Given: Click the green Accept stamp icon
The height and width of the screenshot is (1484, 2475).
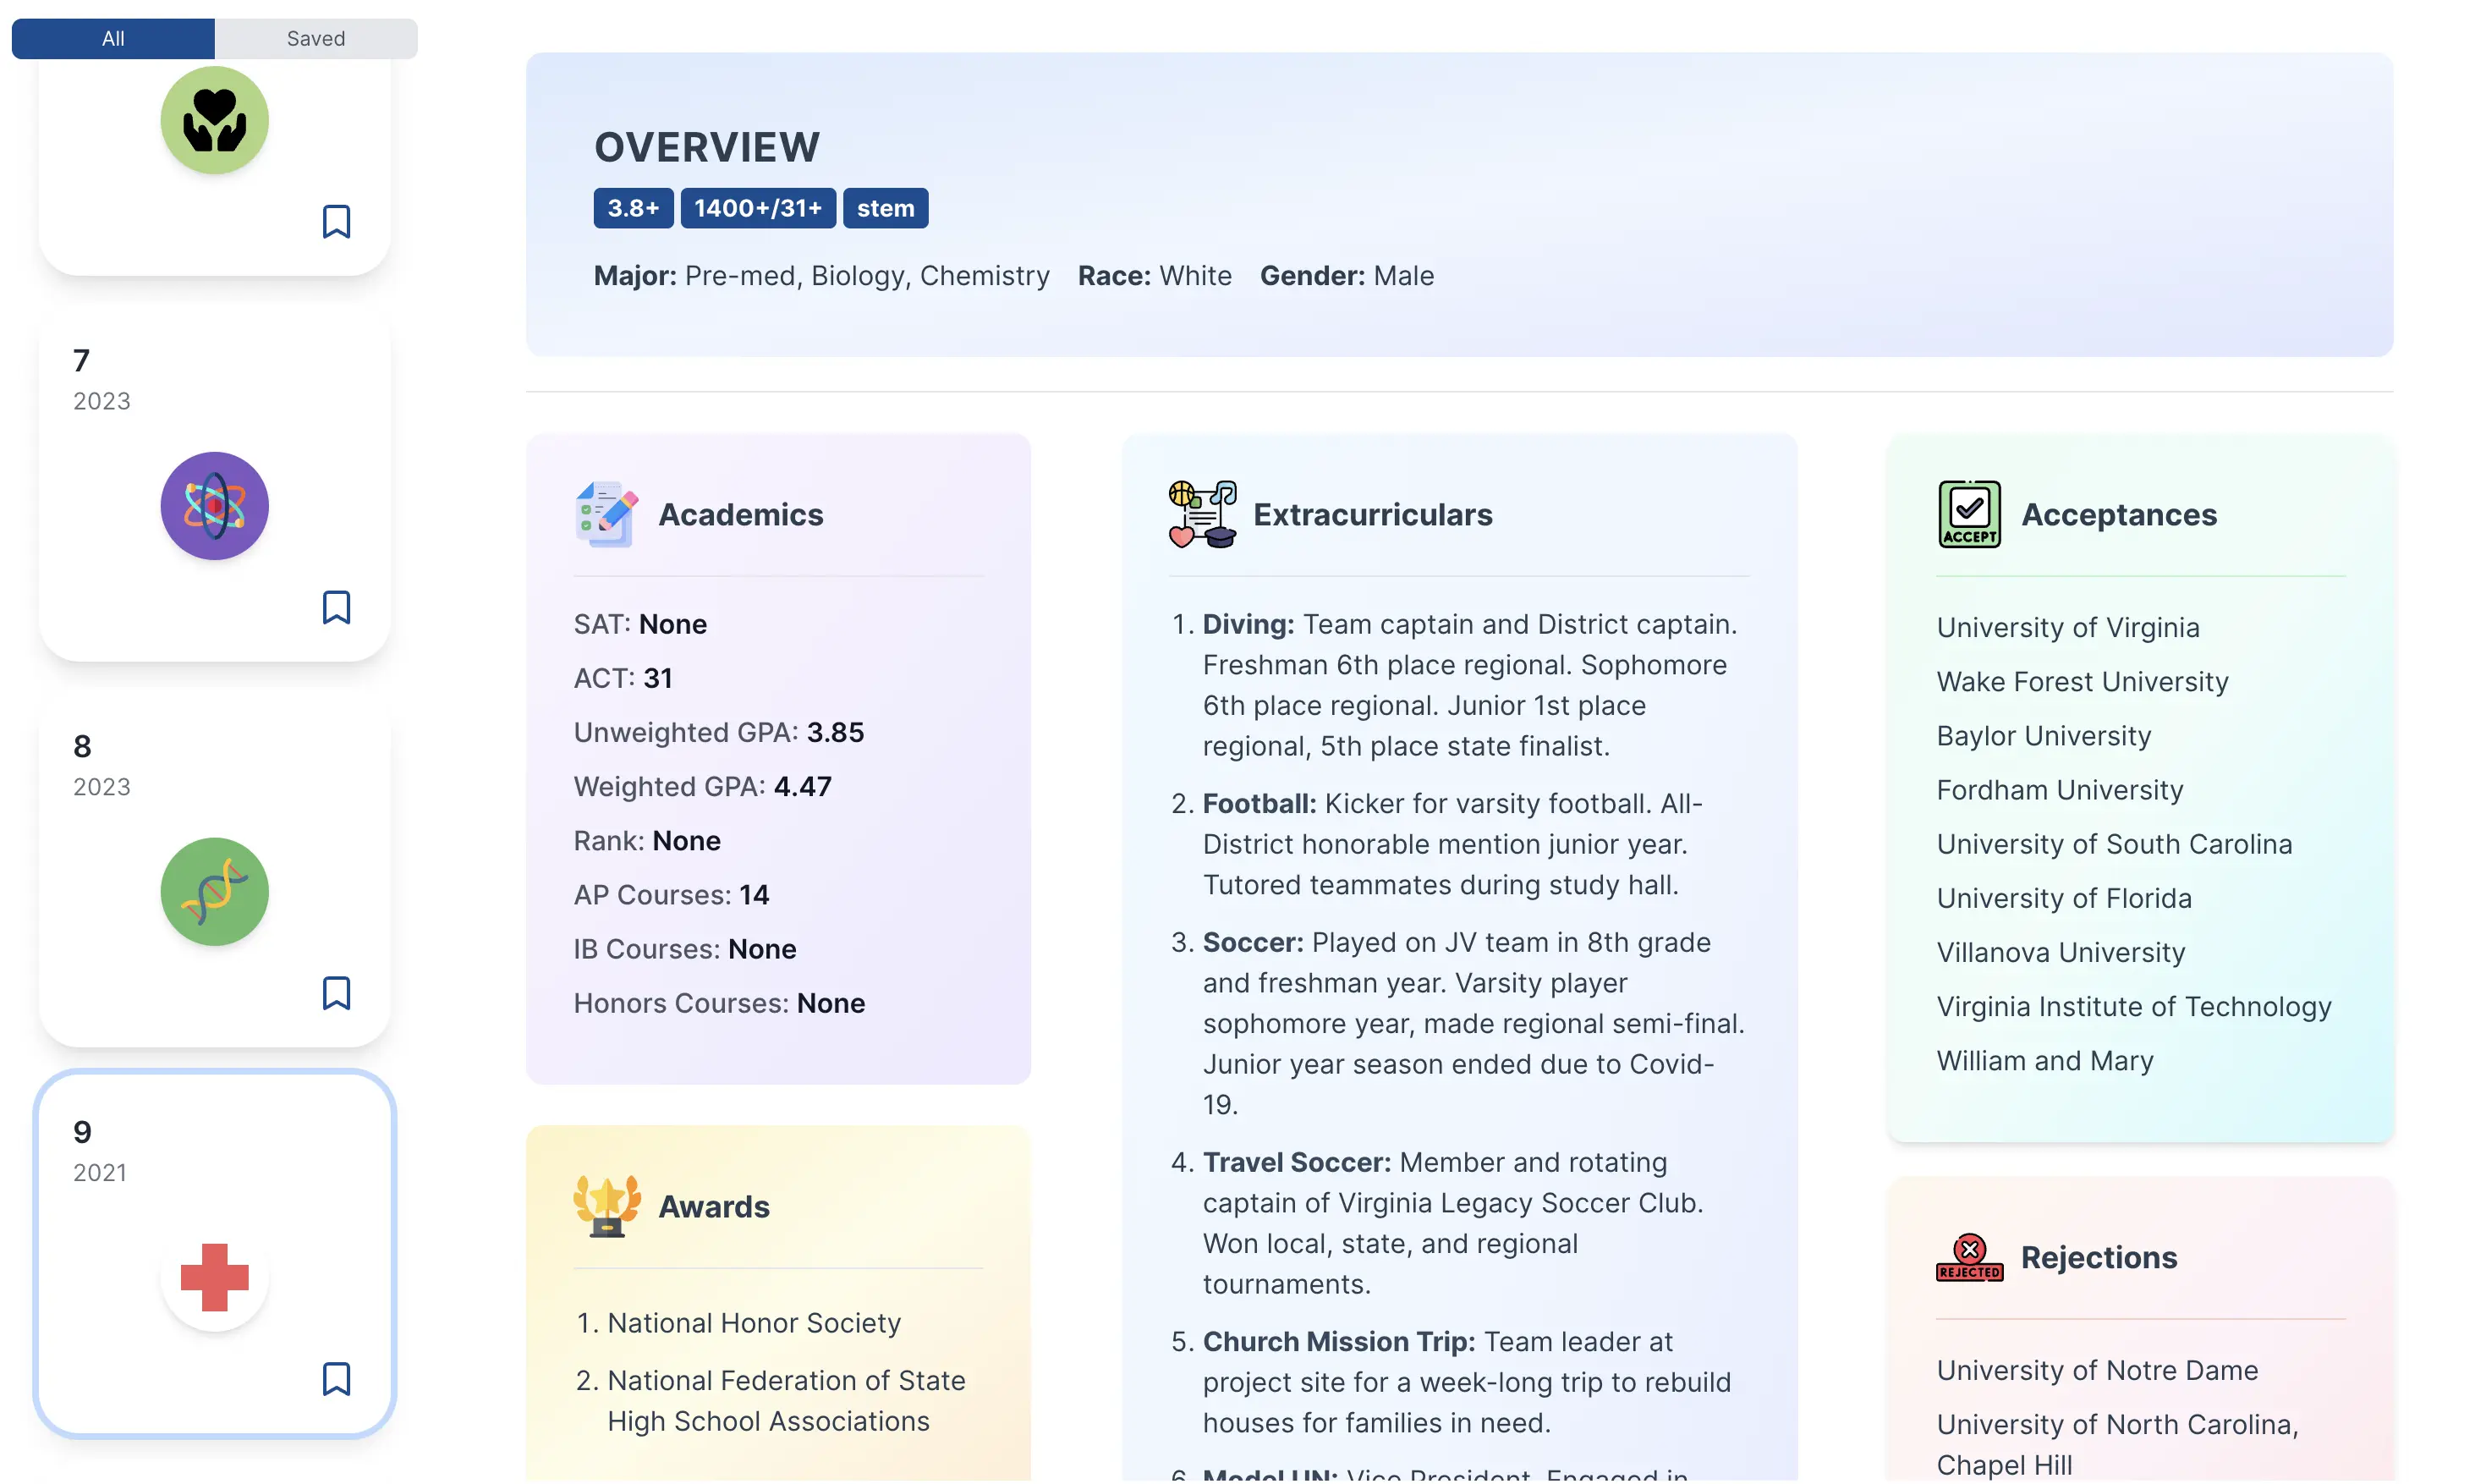Looking at the screenshot, I should 1967,513.
